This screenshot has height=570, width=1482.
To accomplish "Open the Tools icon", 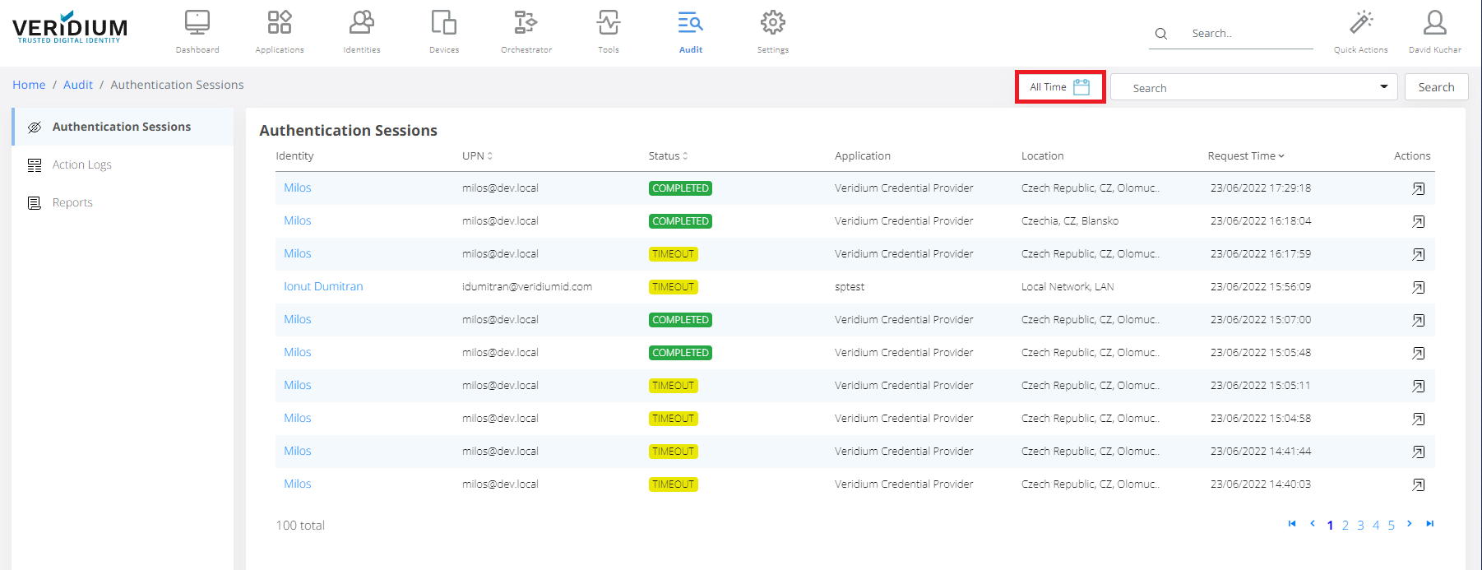I will click(609, 23).
